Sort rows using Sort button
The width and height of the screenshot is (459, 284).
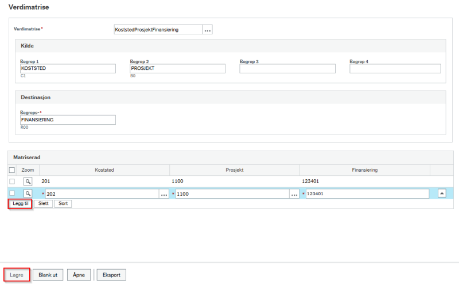point(63,204)
